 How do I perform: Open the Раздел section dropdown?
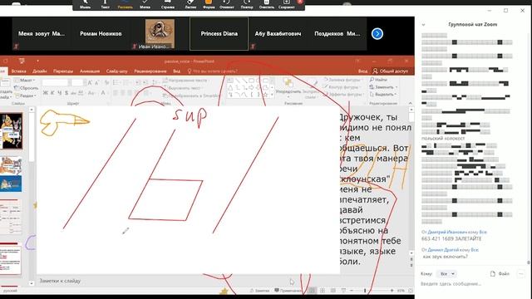[25, 96]
